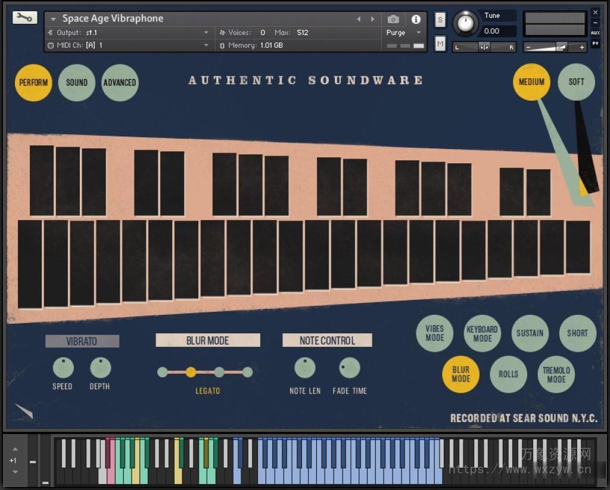Open the instrument info icon
Image resolution: width=610 pixels, height=490 pixels.
(416, 18)
